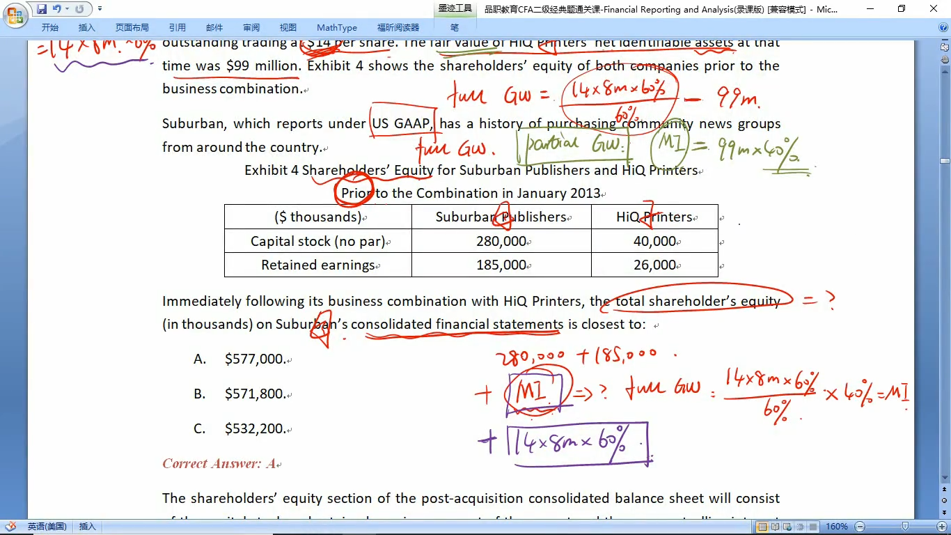Click the proofing status icon in status bar
This screenshot has height=535, width=951.
(x=12, y=527)
